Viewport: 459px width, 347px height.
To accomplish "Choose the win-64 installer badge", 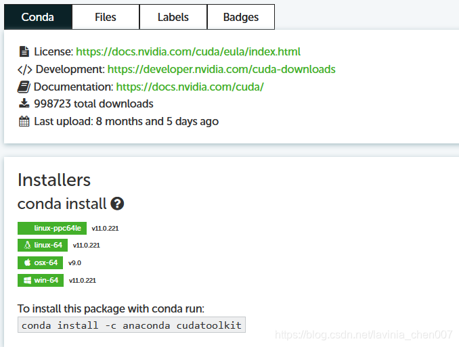I will (41, 280).
